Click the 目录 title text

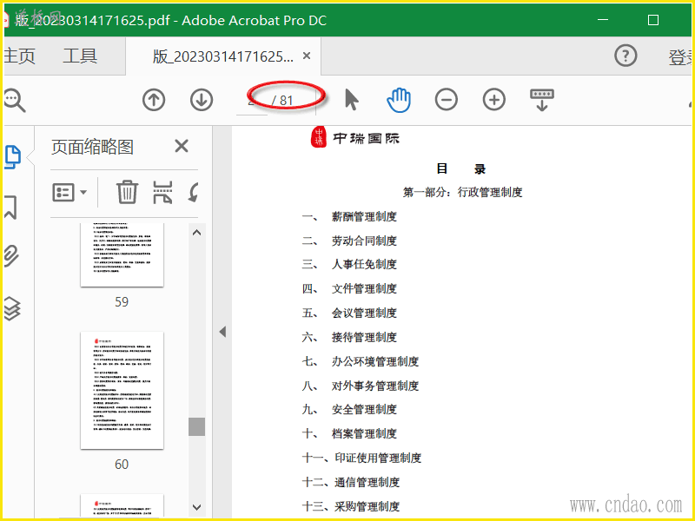coord(461,168)
